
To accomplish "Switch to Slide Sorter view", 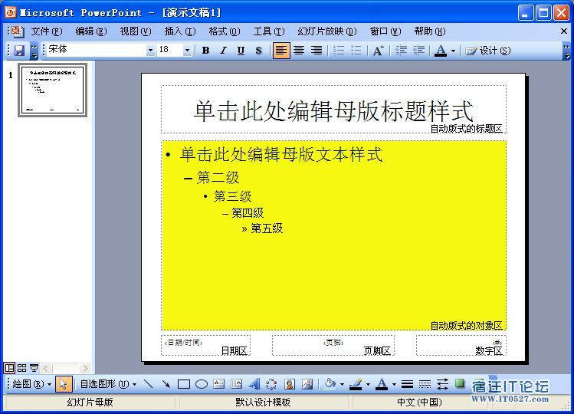I will (21, 367).
